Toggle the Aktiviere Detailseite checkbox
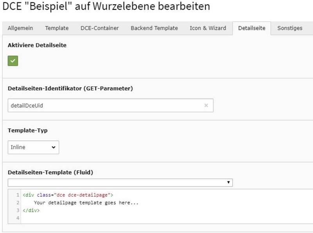The image size is (313, 233). (13, 61)
